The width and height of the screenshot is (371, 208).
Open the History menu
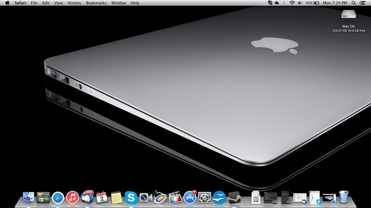coord(74,3)
